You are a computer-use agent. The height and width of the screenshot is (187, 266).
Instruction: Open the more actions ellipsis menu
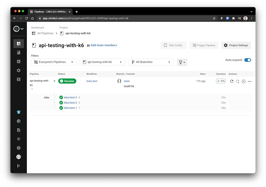point(249,82)
